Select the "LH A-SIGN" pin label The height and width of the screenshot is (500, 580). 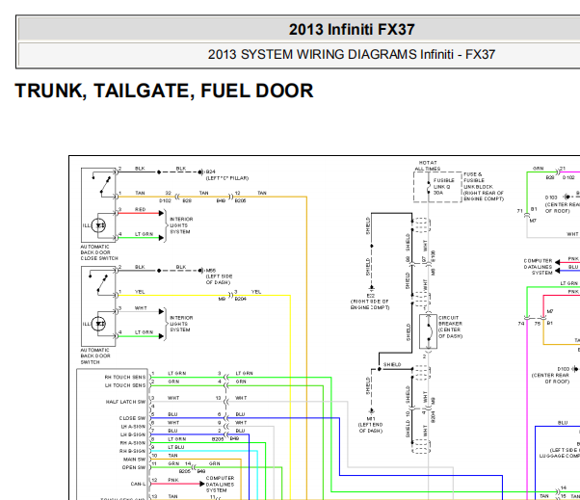coord(133,427)
